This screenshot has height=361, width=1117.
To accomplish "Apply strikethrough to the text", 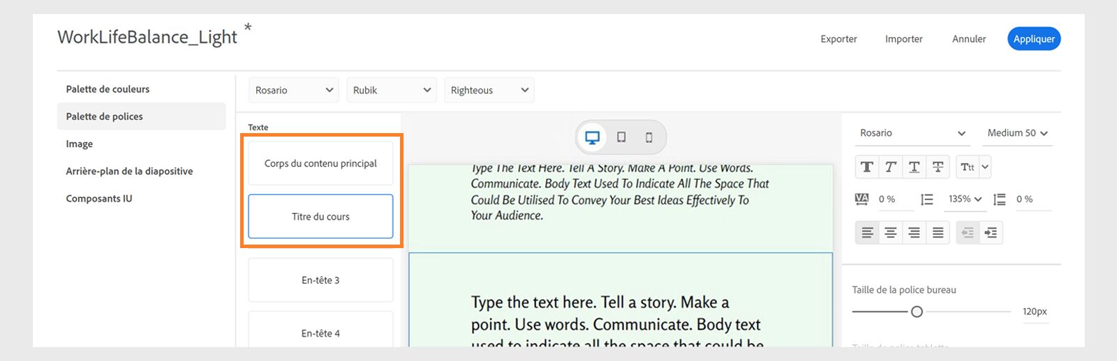I will (938, 167).
